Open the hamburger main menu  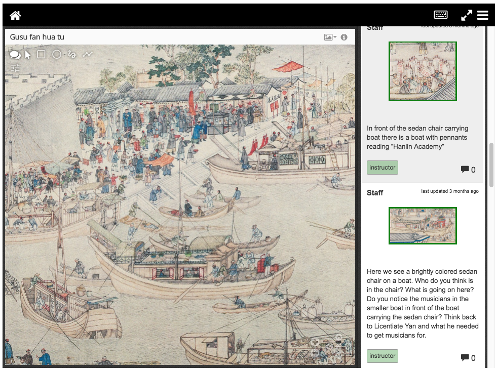483,15
